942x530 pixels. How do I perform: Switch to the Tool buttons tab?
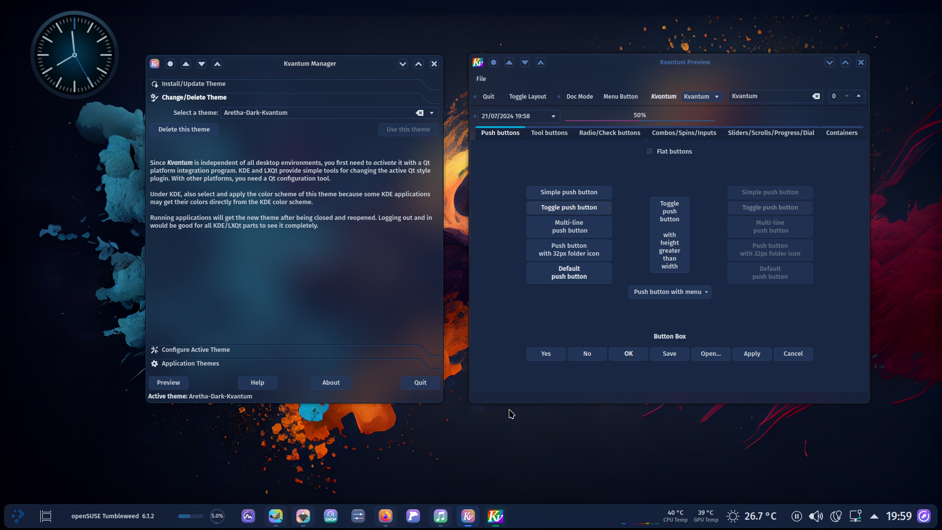pos(549,133)
